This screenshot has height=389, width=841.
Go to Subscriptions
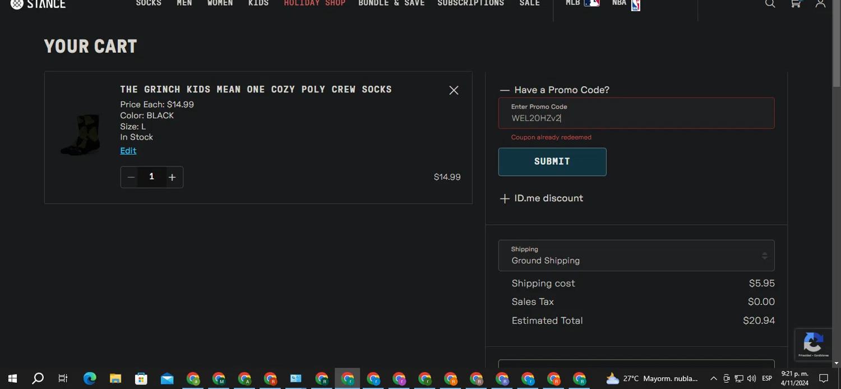pos(471,3)
